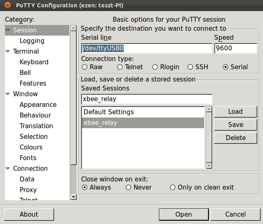263x224 pixels.
Task: Click the Serial line input field
Action: pyautogui.click(x=147, y=48)
